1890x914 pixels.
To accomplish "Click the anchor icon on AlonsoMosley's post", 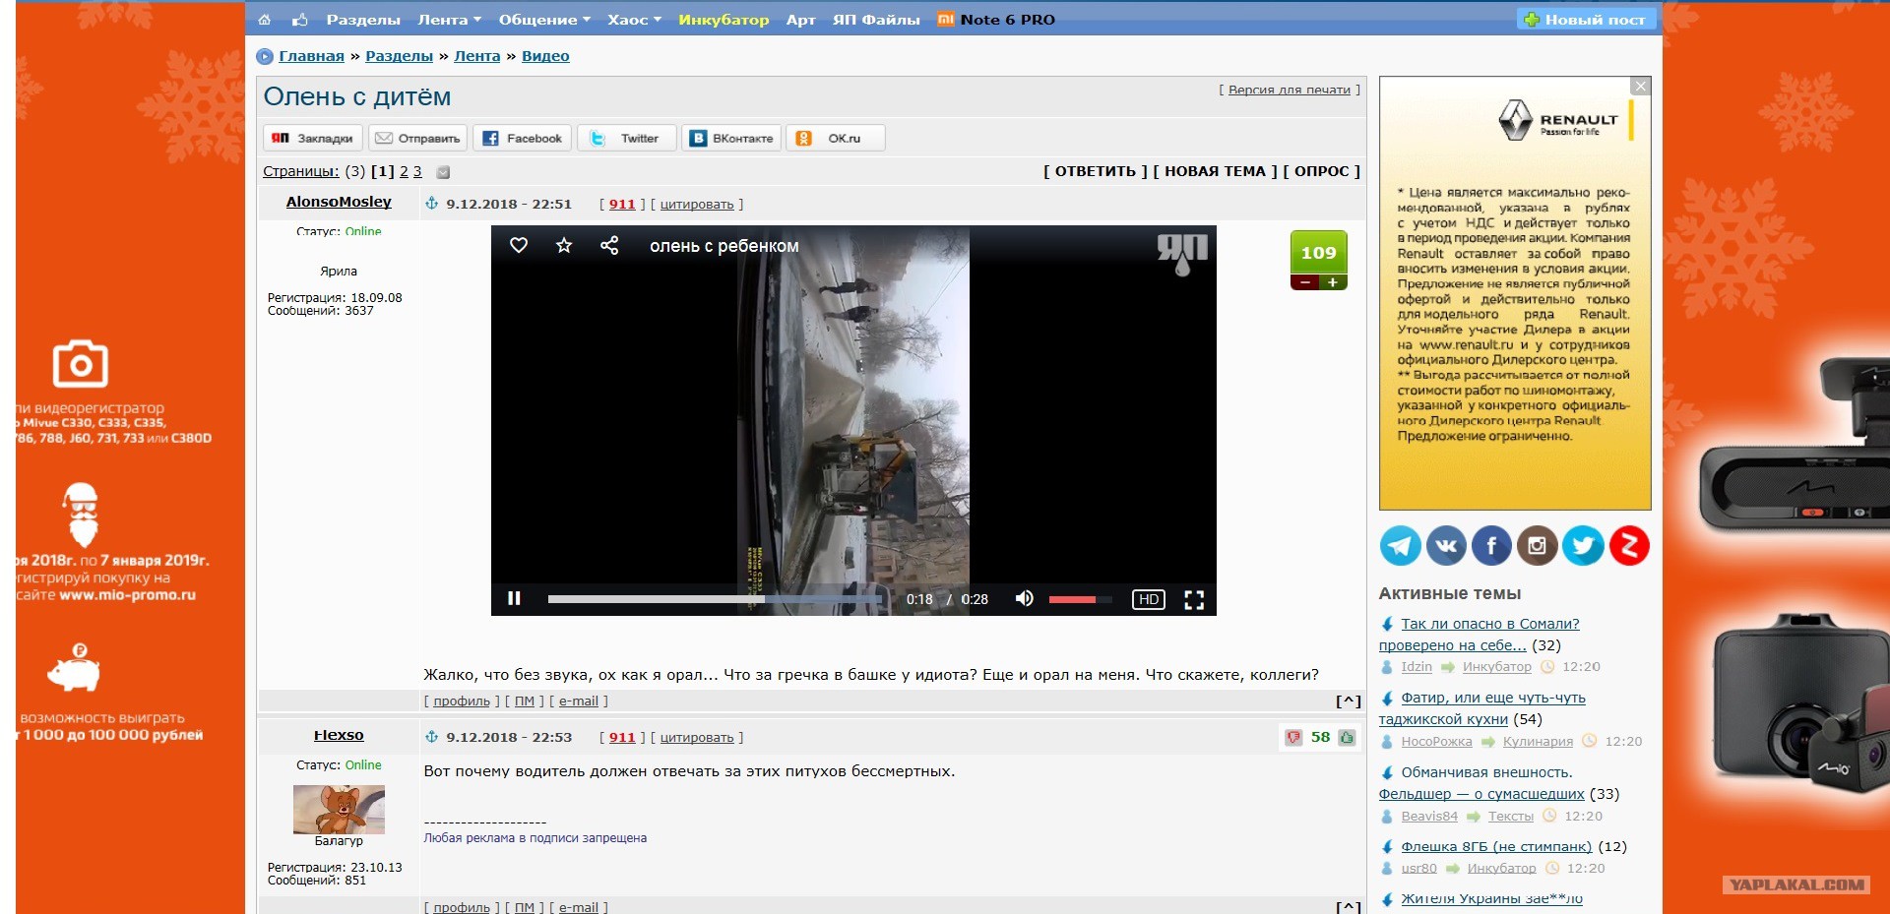I will [x=431, y=204].
